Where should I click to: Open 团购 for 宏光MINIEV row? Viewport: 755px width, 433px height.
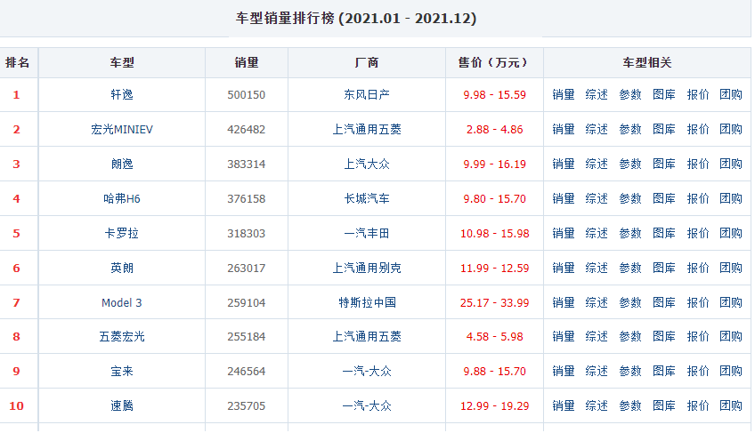click(731, 130)
